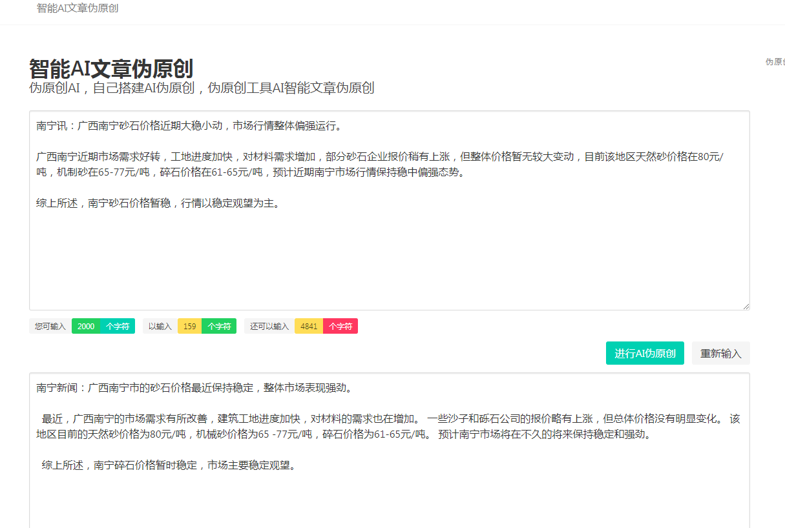Viewport: 785px width, 528px height.
Task: Click the 个字符 badge beside 2000
Action: pyautogui.click(x=118, y=327)
